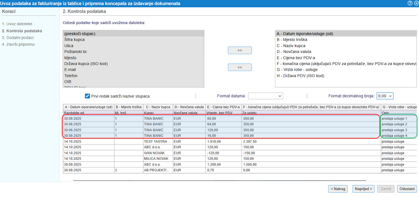Click the Odustani button
Viewport: 419px width, 197px height.
click(x=407, y=189)
